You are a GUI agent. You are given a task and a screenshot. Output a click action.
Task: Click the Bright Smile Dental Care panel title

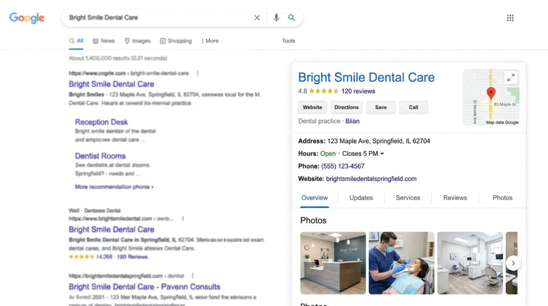coord(366,77)
